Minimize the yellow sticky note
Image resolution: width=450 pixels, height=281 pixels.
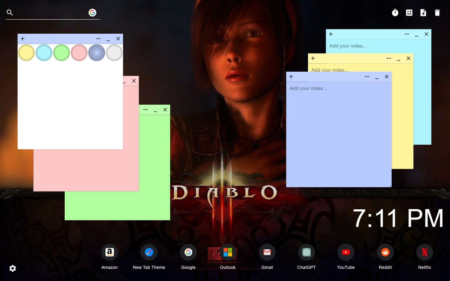pyautogui.click(x=399, y=59)
